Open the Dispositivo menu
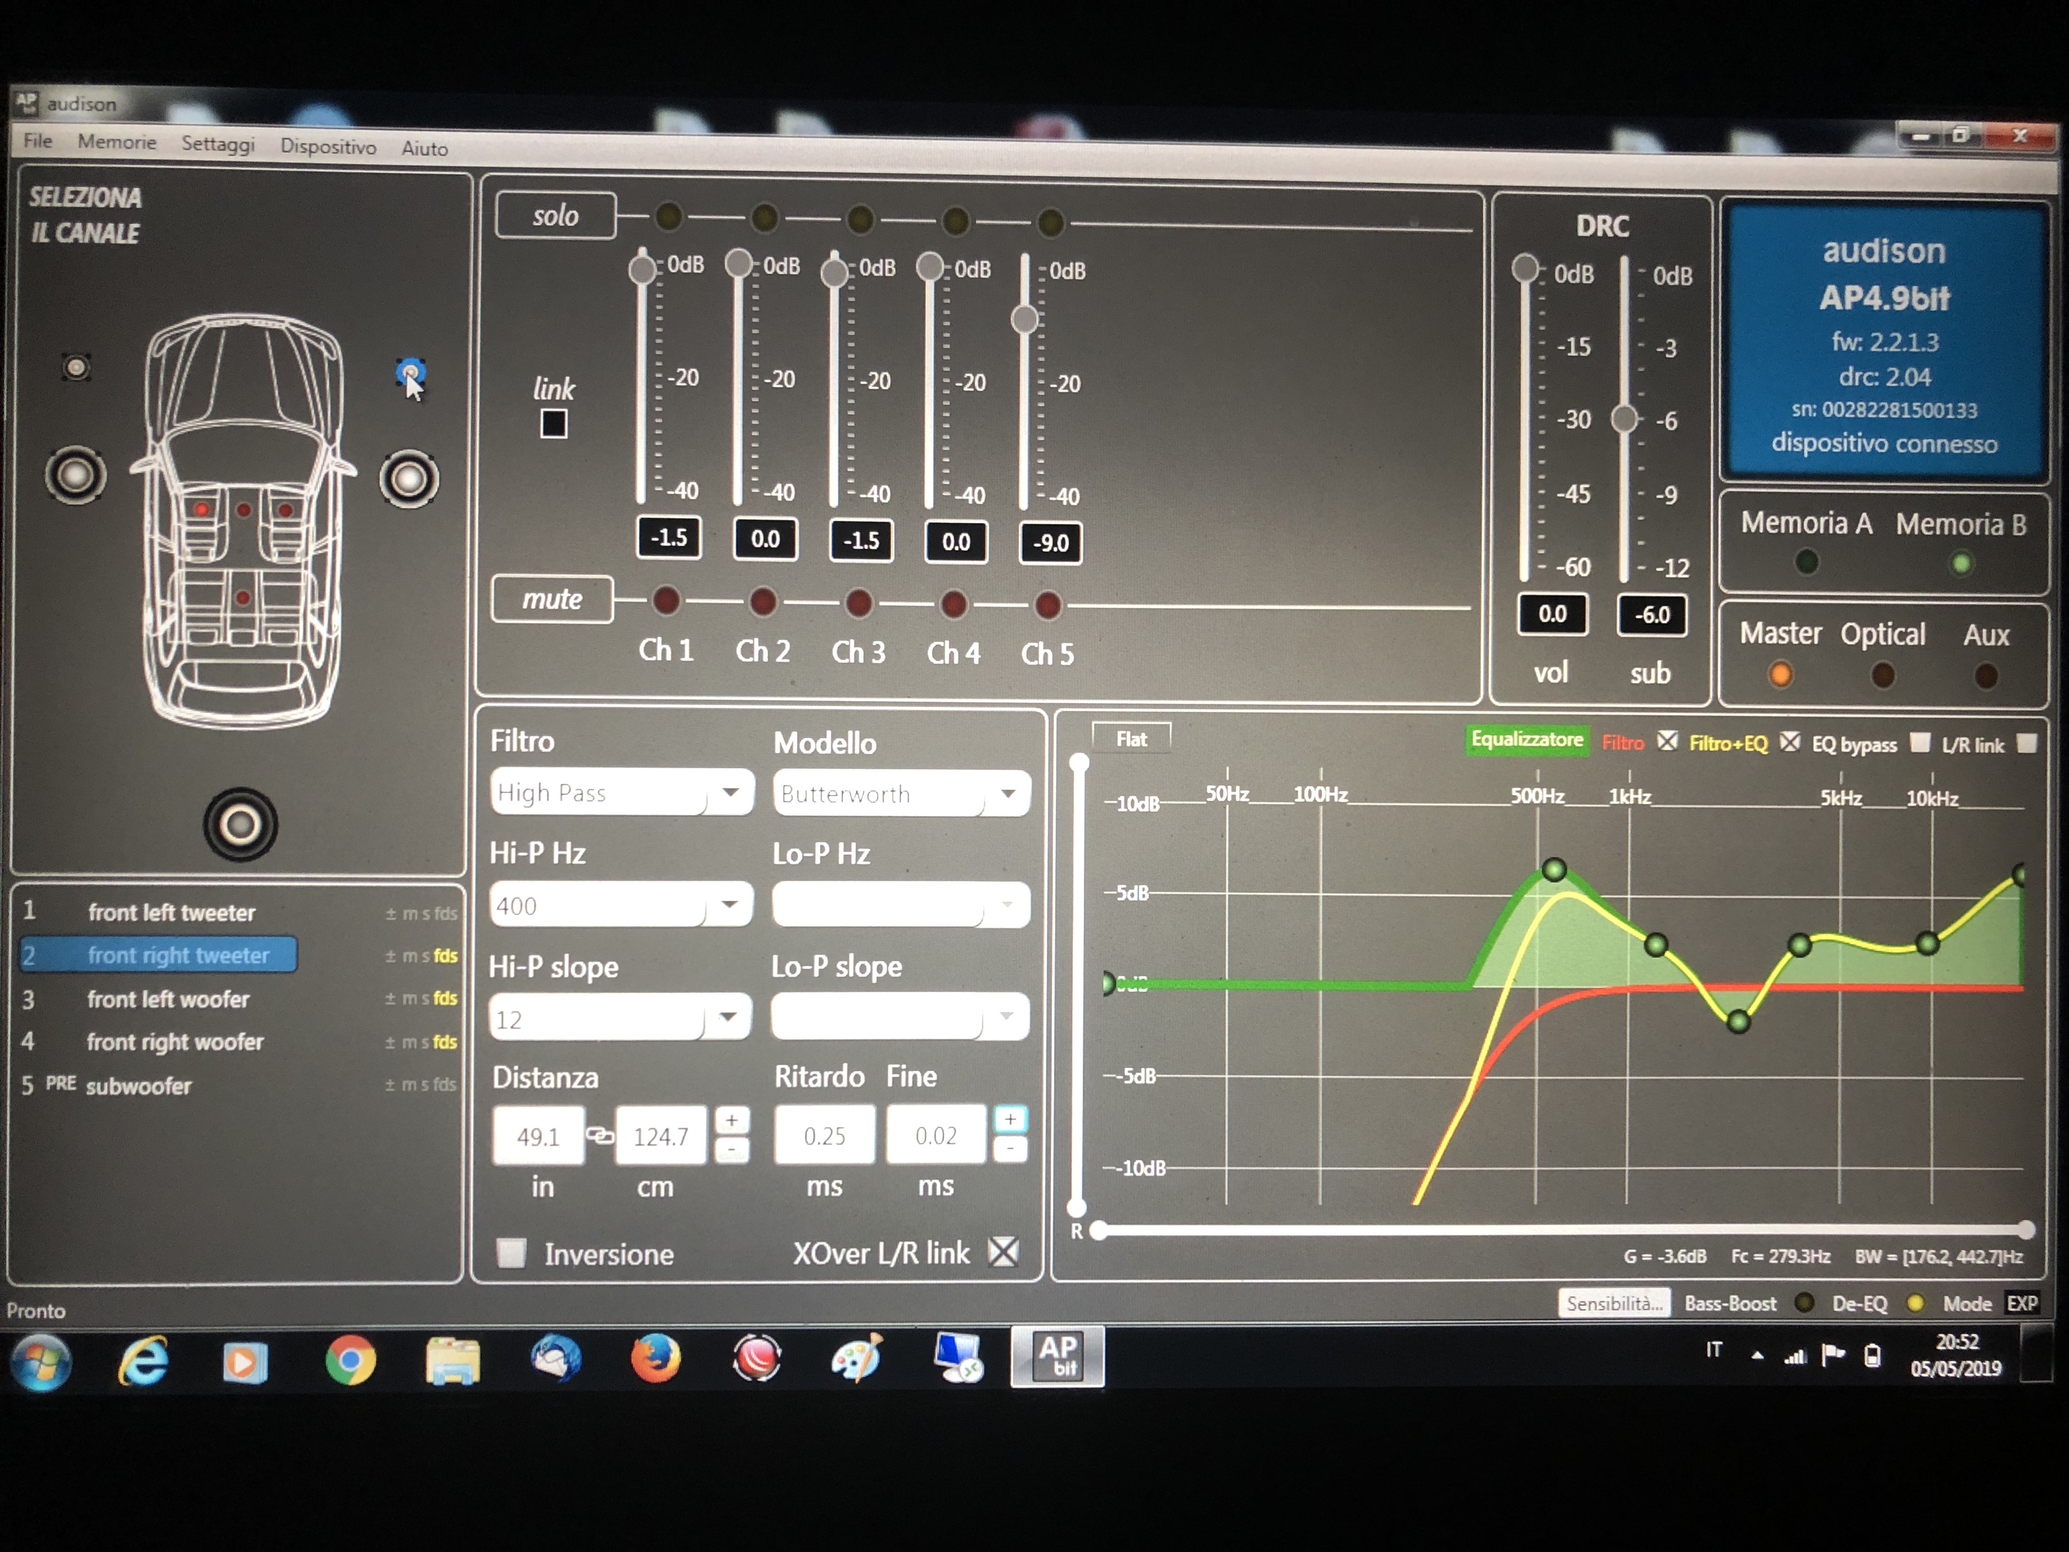Screen dimensions: 2069x1552 point(328,147)
